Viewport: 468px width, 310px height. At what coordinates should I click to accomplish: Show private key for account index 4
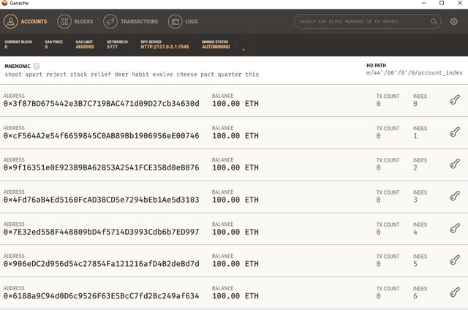point(455,228)
